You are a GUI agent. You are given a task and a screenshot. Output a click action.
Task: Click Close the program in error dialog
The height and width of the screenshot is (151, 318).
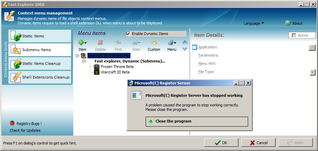point(197,121)
